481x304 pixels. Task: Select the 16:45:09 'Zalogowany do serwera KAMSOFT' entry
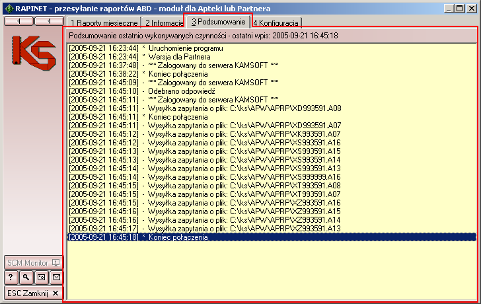(272, 83)
